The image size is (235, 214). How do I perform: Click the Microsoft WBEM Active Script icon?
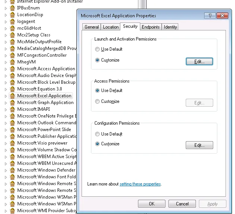point(12,157)
